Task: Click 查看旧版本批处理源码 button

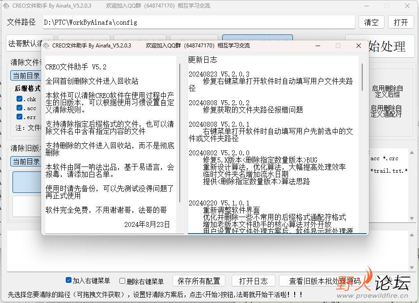Action: pos(324,281)
